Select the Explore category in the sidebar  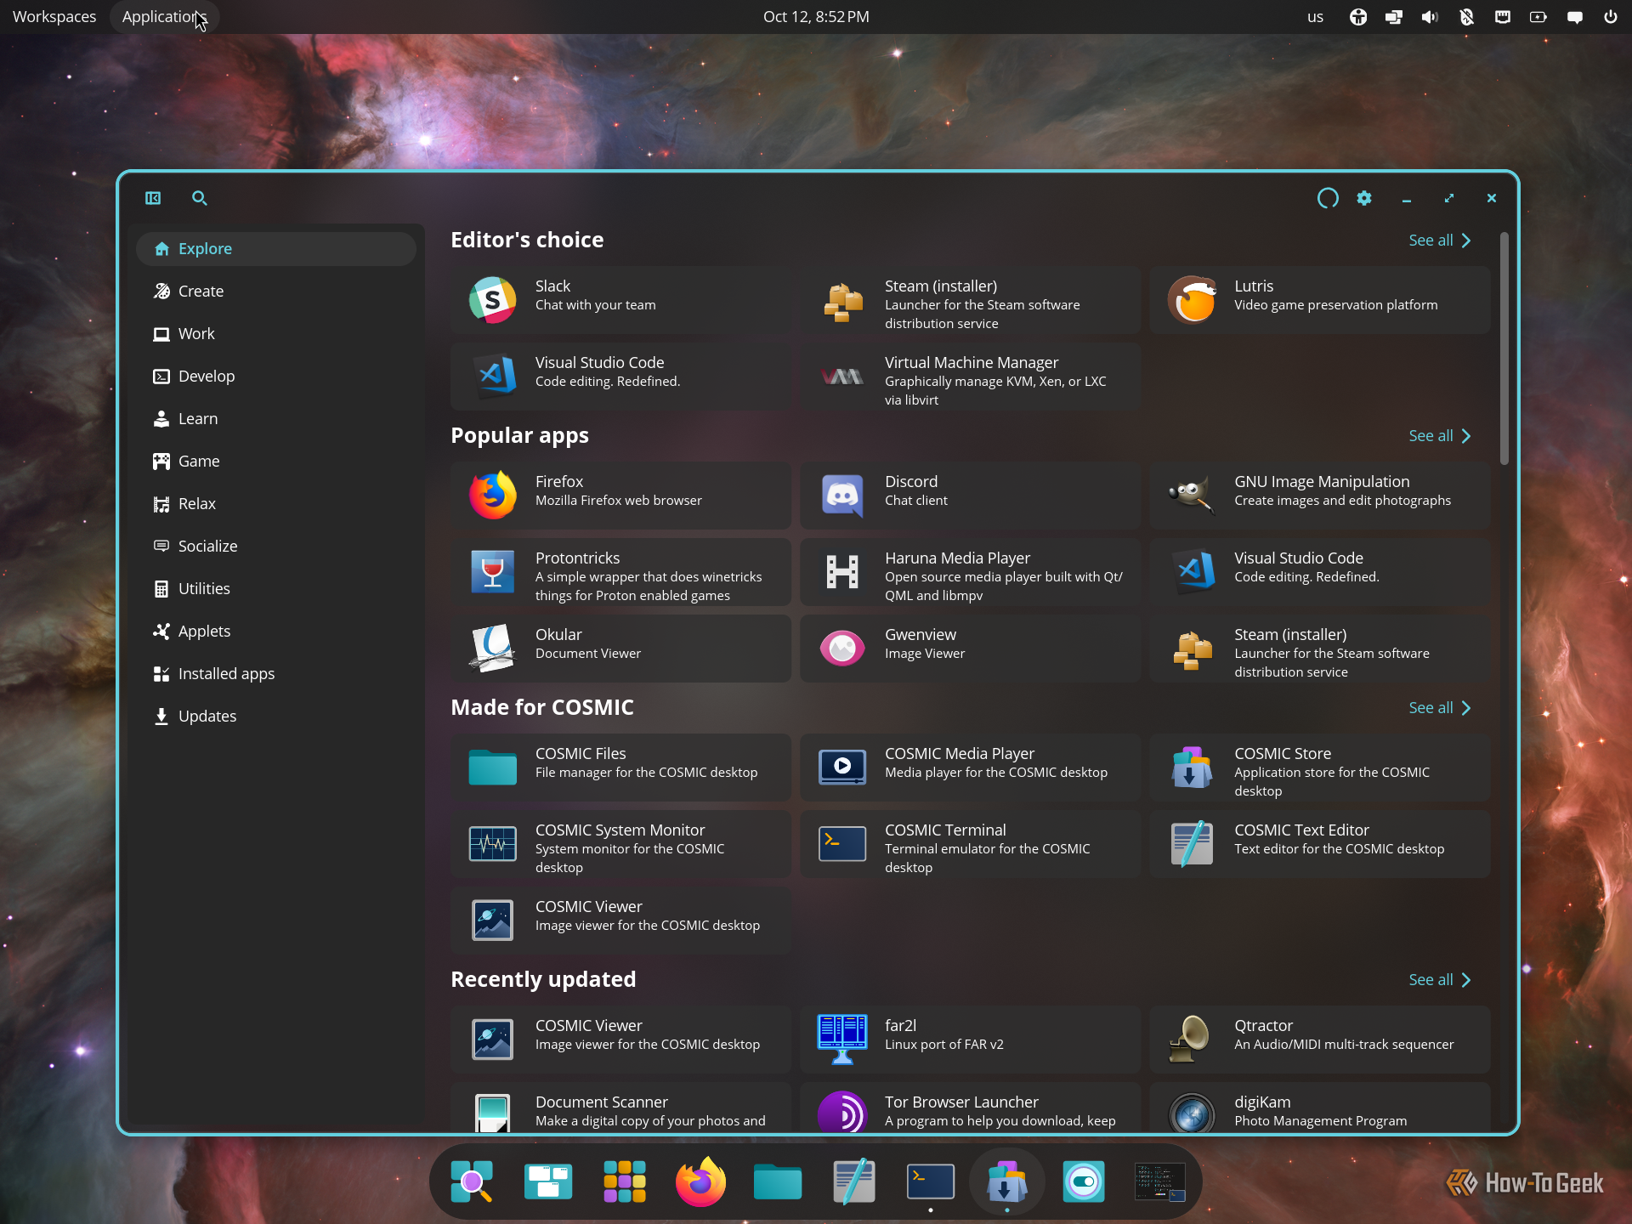[276, 249]
